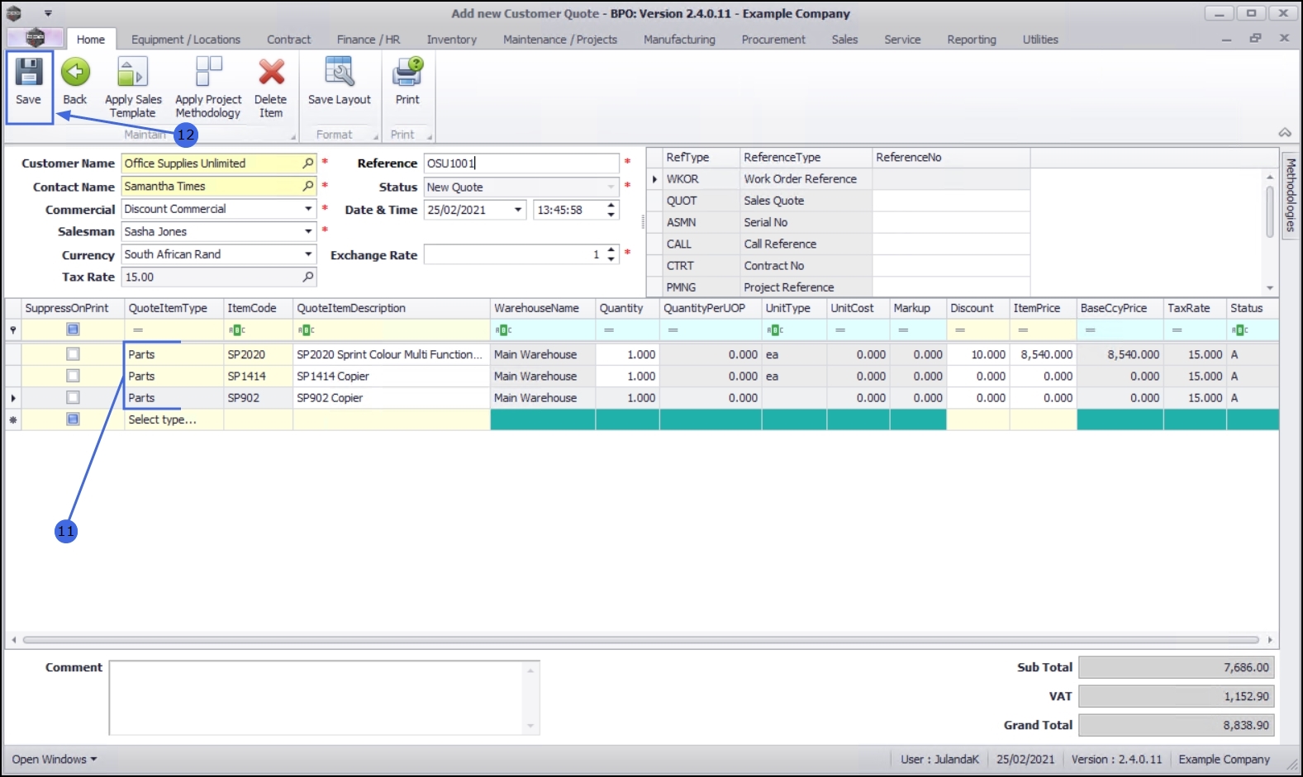
Task: Open Tax Rate lookup magnifier
Action: coord(308,277)
